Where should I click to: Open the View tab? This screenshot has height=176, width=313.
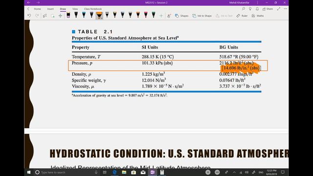tap(75, 9)
